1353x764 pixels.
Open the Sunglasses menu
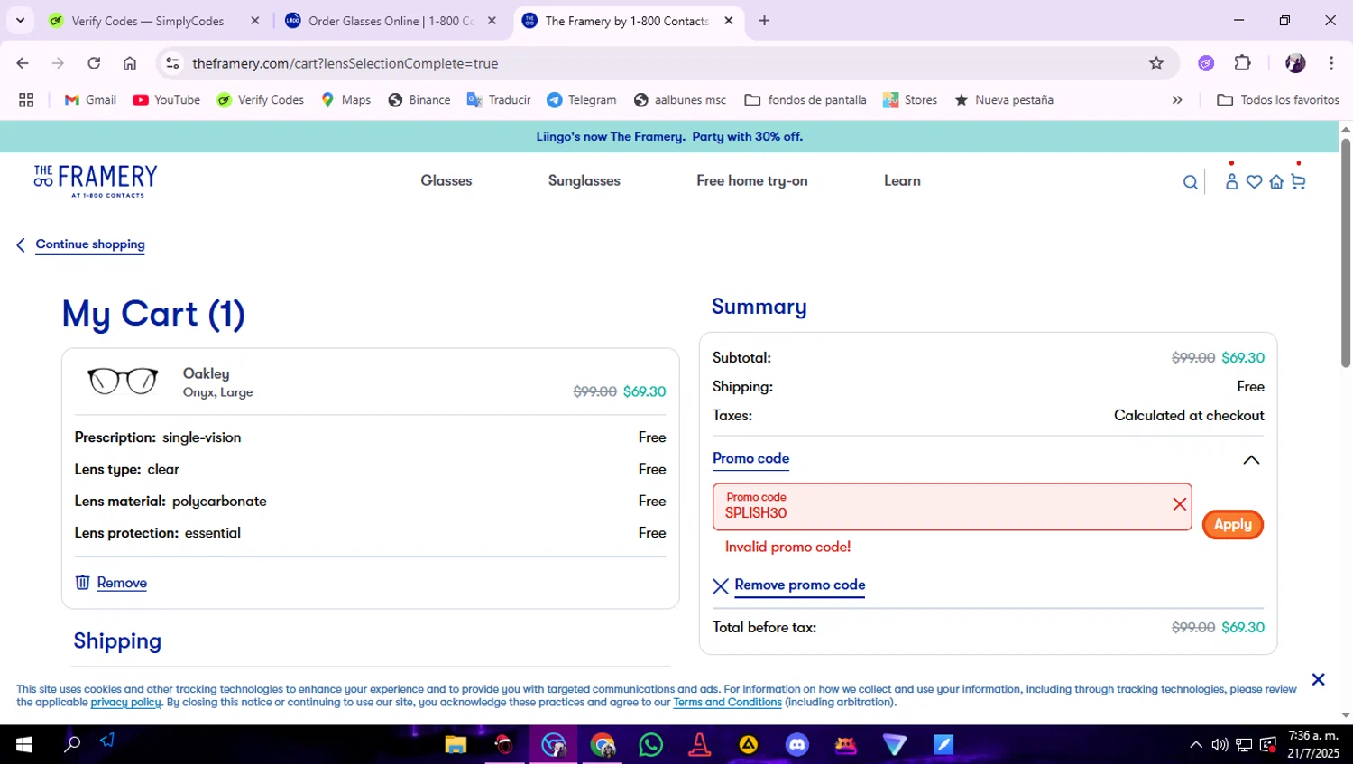[x=584, y=180]
